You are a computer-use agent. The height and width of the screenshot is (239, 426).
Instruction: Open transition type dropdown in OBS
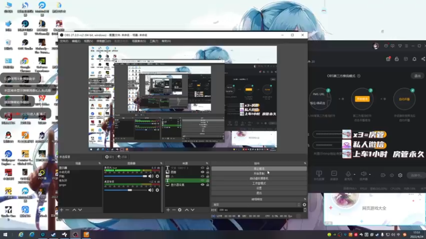coord(257,204)
